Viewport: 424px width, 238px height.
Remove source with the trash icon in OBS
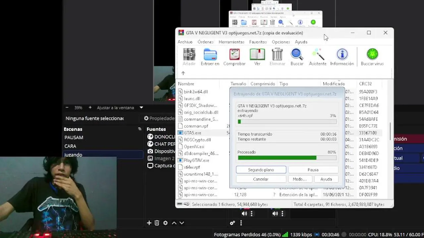[x=157, y=223]
